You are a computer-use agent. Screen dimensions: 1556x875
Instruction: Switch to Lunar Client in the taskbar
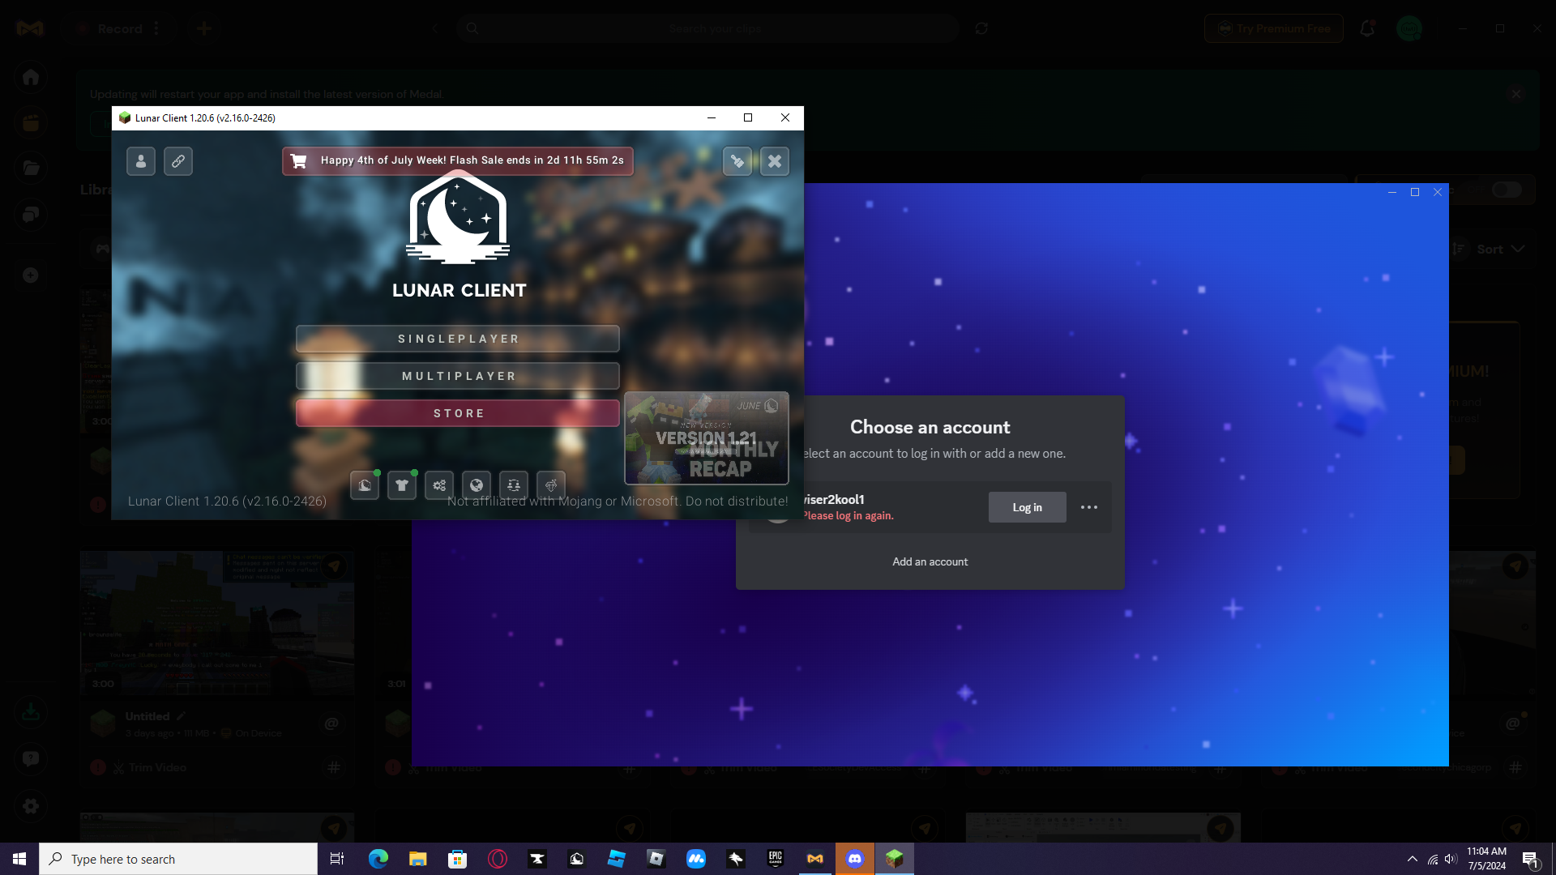(x=895, y=859)
